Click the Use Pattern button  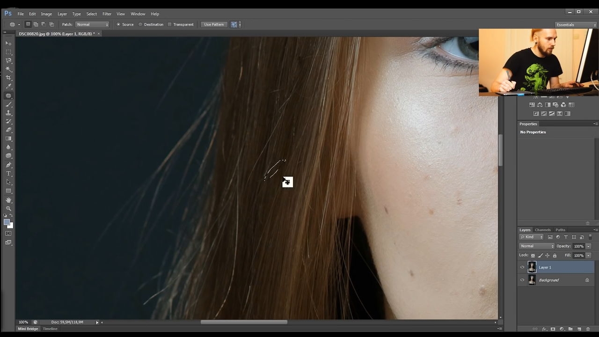click(214, 24)
